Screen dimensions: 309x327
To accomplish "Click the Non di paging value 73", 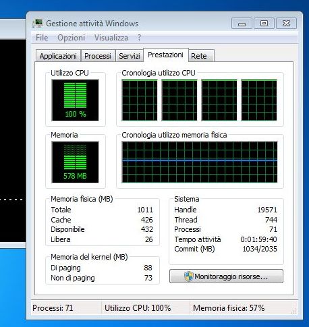I will (148, 278).
